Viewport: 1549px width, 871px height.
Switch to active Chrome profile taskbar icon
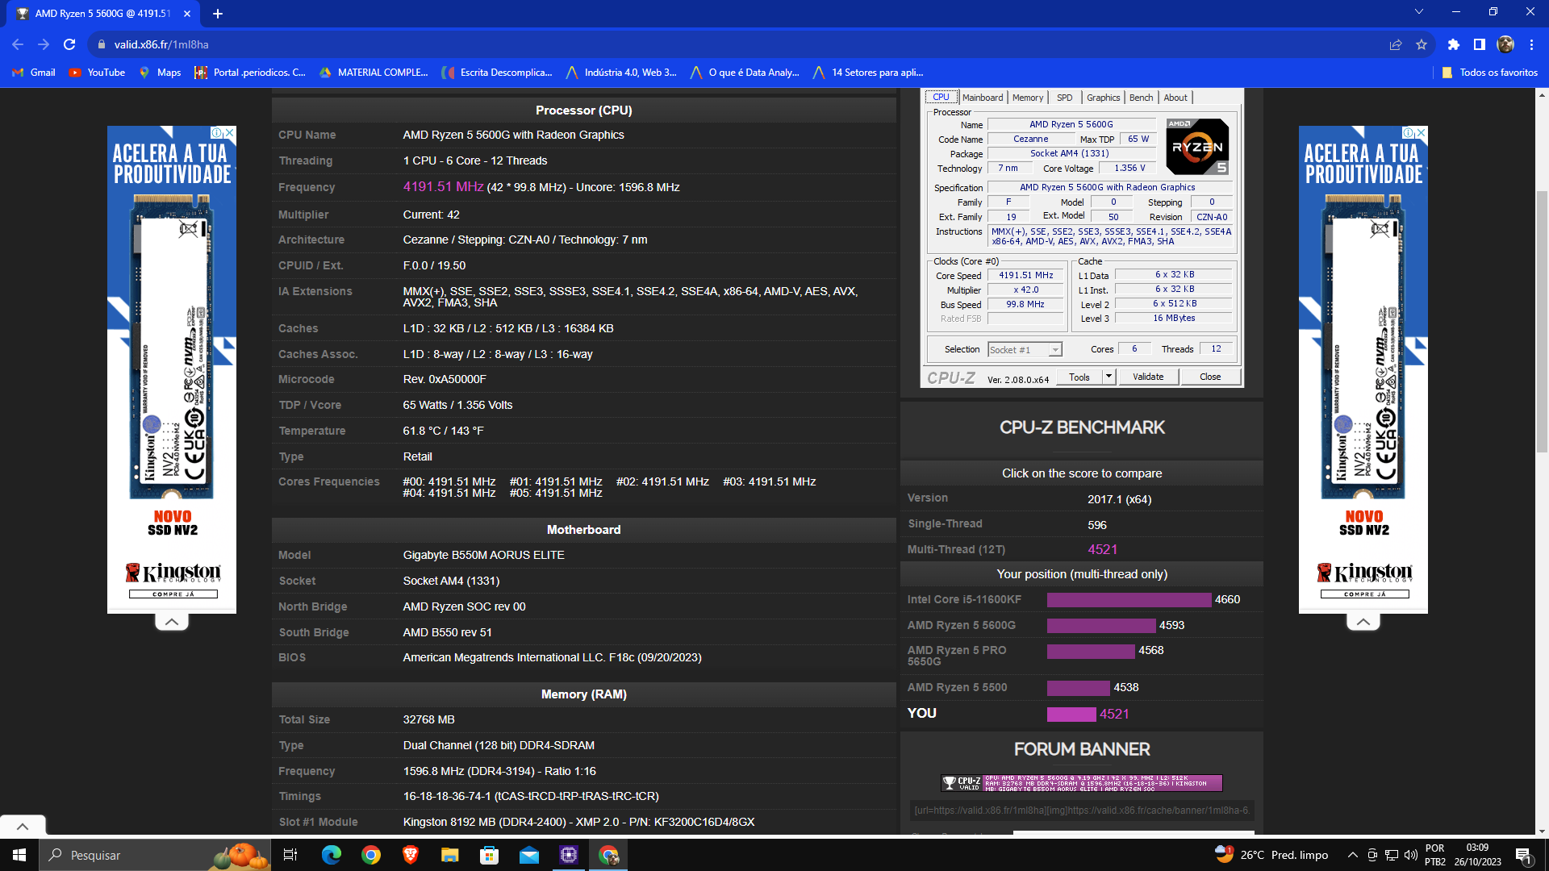pos(609,855)
